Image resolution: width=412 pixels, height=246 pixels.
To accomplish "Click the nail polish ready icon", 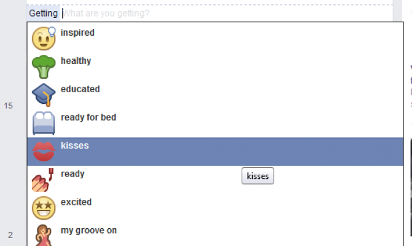I will click(x=44, y=180).
